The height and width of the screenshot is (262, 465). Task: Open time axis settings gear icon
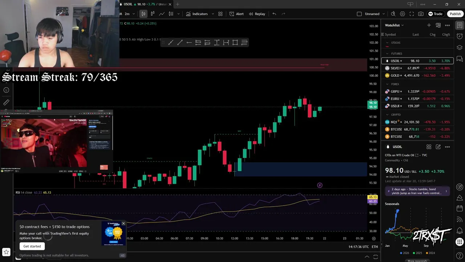click(374, 238)
